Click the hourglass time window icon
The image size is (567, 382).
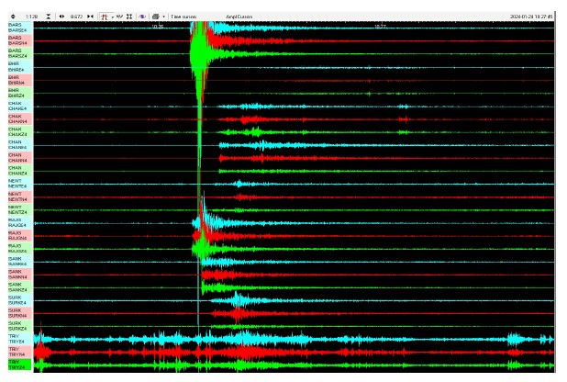48,17
